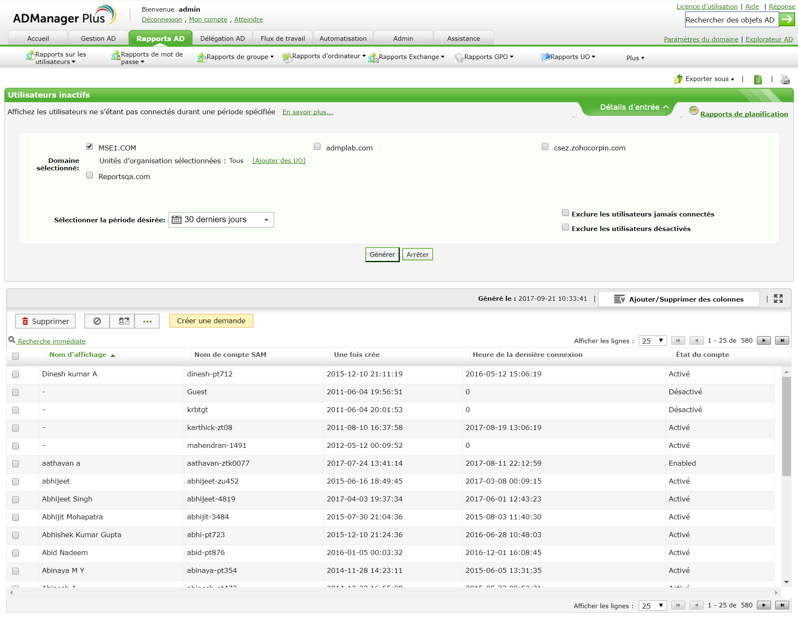Select the Dinesh kumar A row checkbox
The width and height of the screenshot is (798, 619).
[16, 374]
